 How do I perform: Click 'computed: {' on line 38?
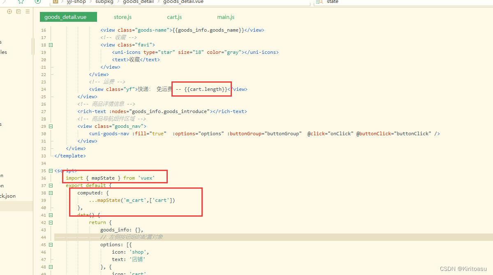coord(93,193)
